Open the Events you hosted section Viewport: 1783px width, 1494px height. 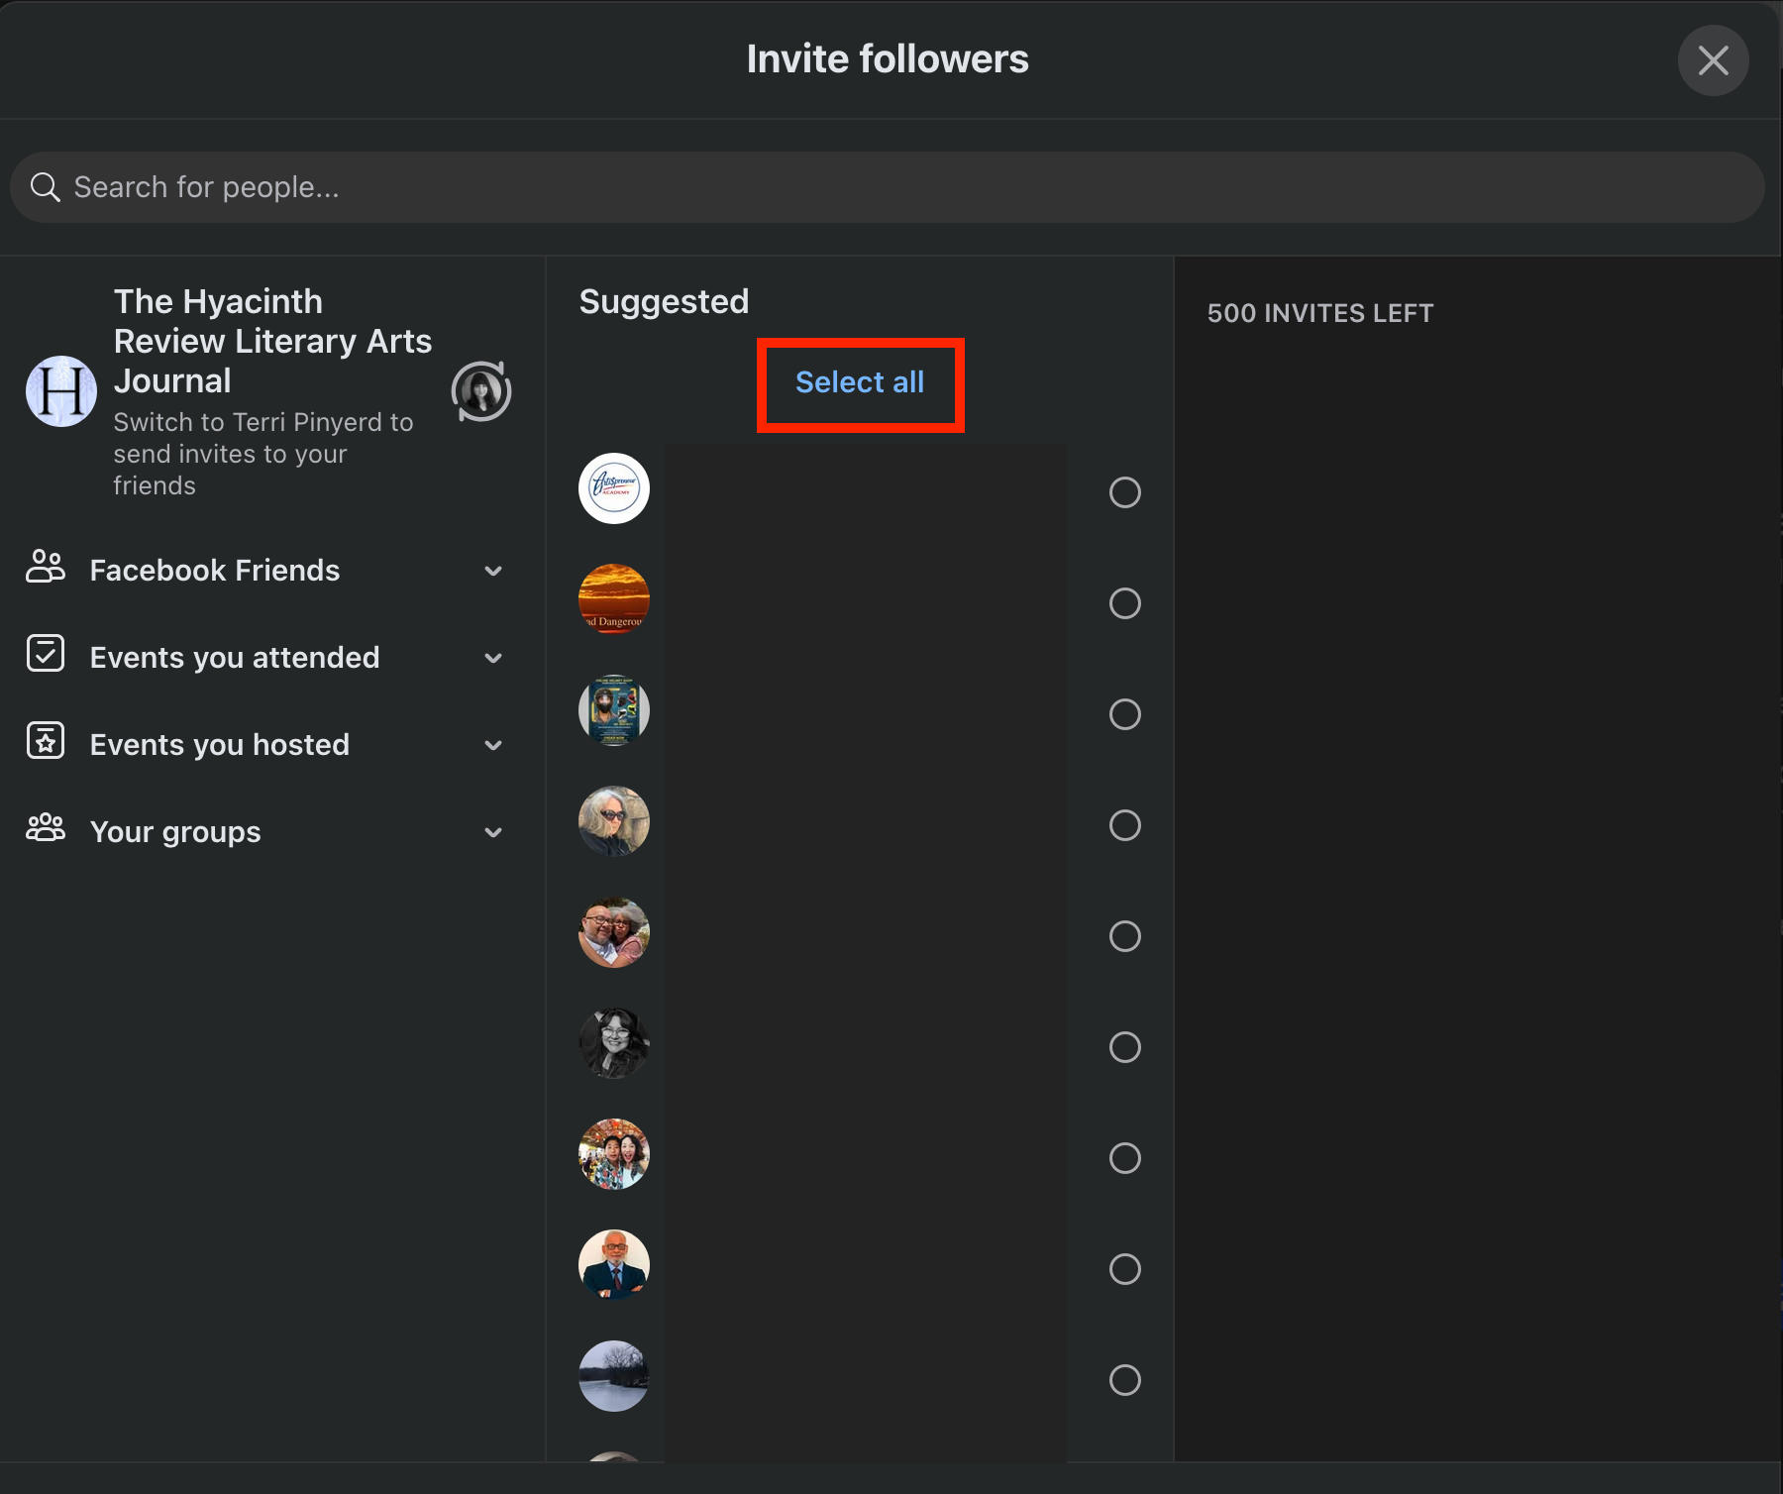click(x=220, y=745)
